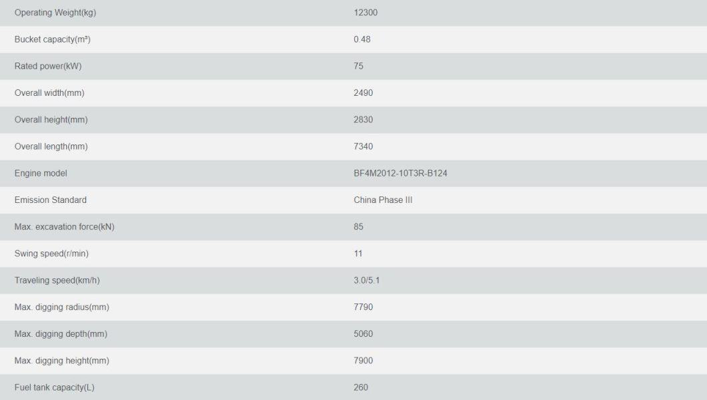Select the 75 rated power value
The width and height of the screenshot is (707, 400).
tap(358, 66)
